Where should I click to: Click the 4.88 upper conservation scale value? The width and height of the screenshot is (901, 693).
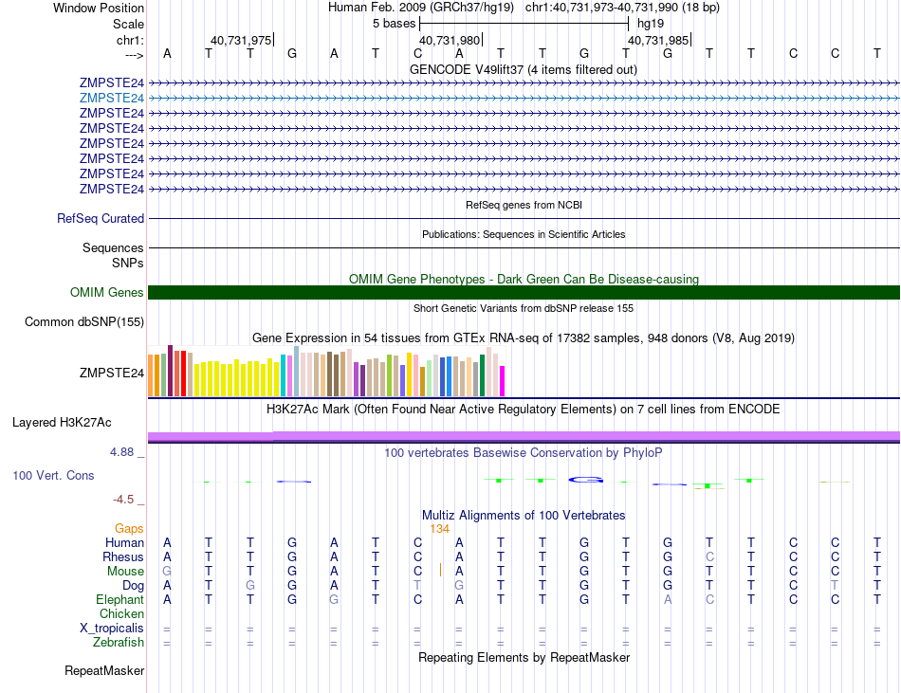121,452
